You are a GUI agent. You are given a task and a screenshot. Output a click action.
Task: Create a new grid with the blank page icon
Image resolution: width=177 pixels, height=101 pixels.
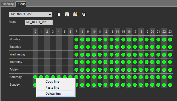click(x=59, y=14)
